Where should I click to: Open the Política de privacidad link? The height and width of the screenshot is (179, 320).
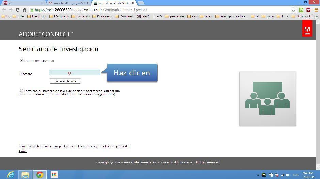pyautogui.click(x=116, y=146)
